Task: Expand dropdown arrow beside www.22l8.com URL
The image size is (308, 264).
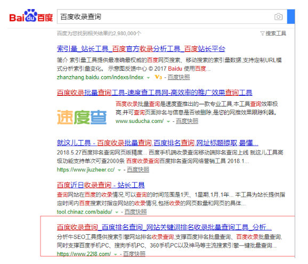Action: tap(116, 254)
